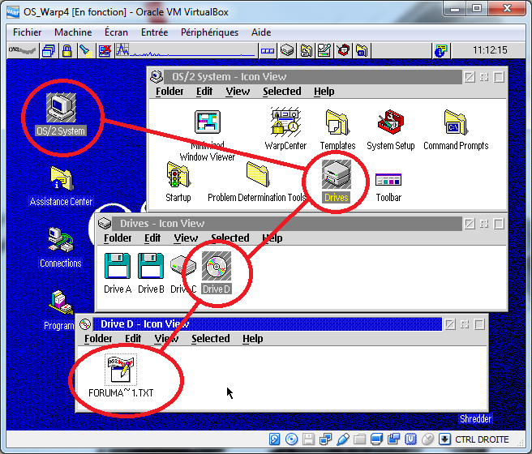Click the WarpCenter clock showing 11:12:15
The height and width of the screenshot is (454, 532).
[490, 50]
